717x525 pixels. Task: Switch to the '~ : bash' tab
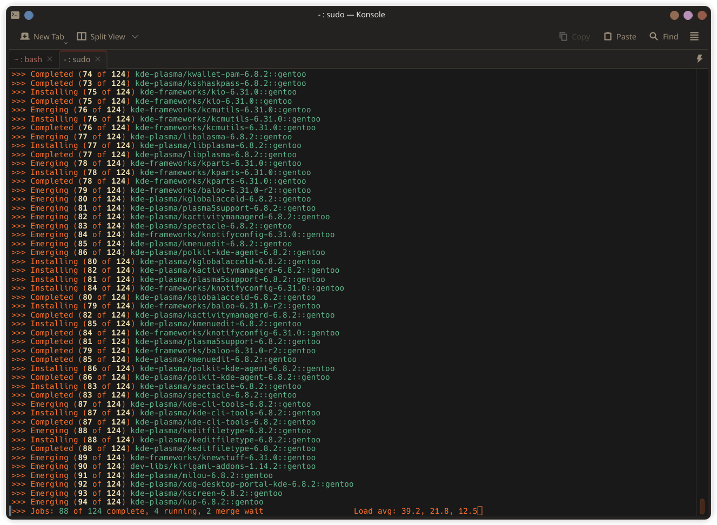(x=28, y=59)
